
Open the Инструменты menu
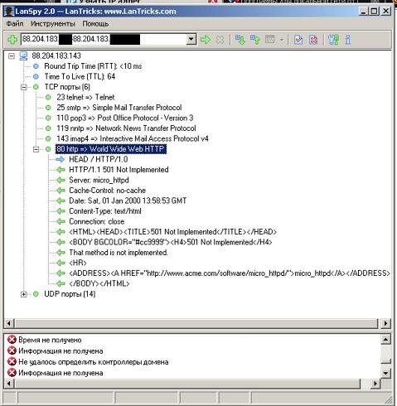53,24
